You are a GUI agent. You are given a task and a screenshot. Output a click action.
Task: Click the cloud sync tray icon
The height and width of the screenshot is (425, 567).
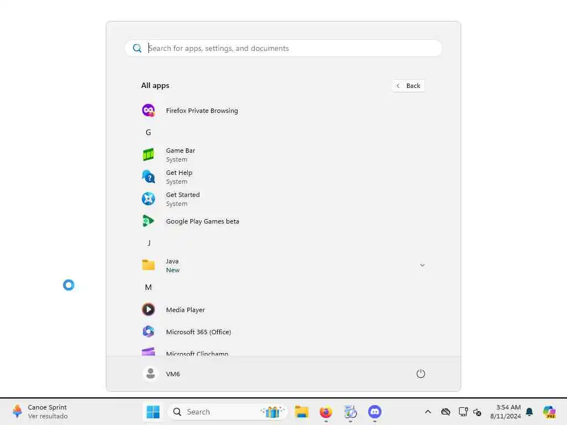(446, 412)
